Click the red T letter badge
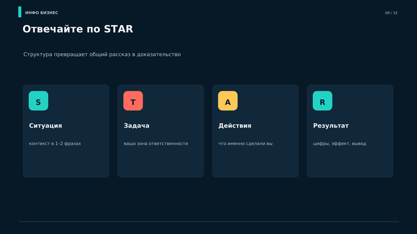The image size is (417, 234). point(133,101)
